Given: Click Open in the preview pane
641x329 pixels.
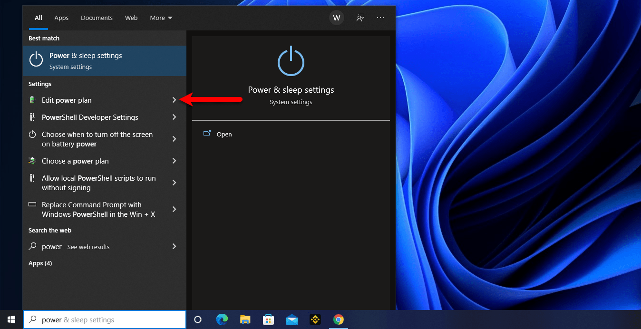Looking at the screenshot, I should 224,135.
